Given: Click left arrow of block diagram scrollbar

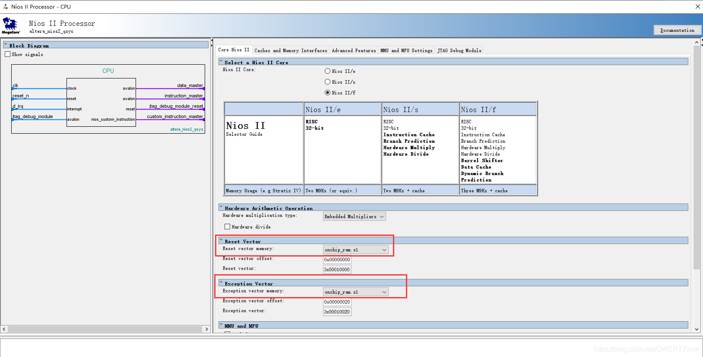Looking at the screenshot, I should (x=4, y=329).
